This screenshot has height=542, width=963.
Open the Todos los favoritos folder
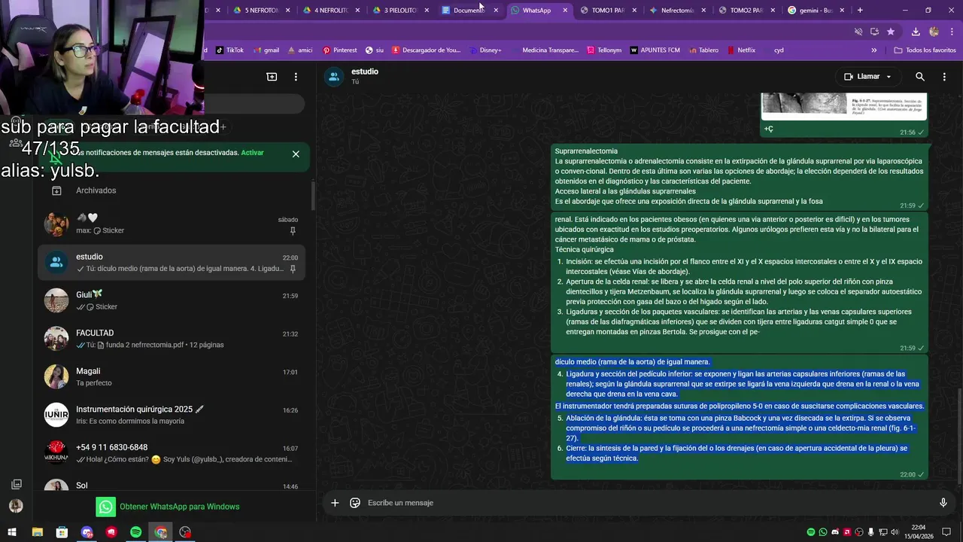coord(925,50)
